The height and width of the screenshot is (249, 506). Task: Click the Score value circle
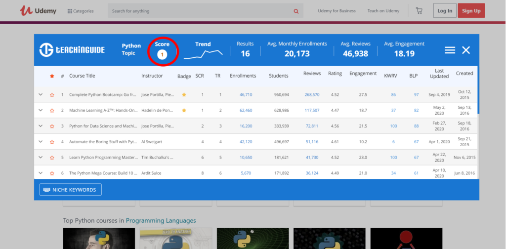coord(162,55)
